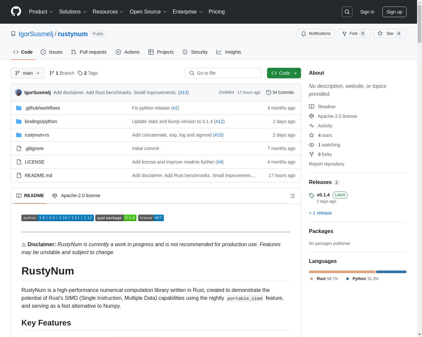
Task: Click the bindings/python folder icon
Action: tap(19, 121)
